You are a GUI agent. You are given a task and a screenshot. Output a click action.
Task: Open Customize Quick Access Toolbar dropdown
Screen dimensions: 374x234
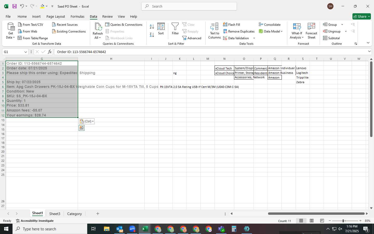(x=52, y=6)
